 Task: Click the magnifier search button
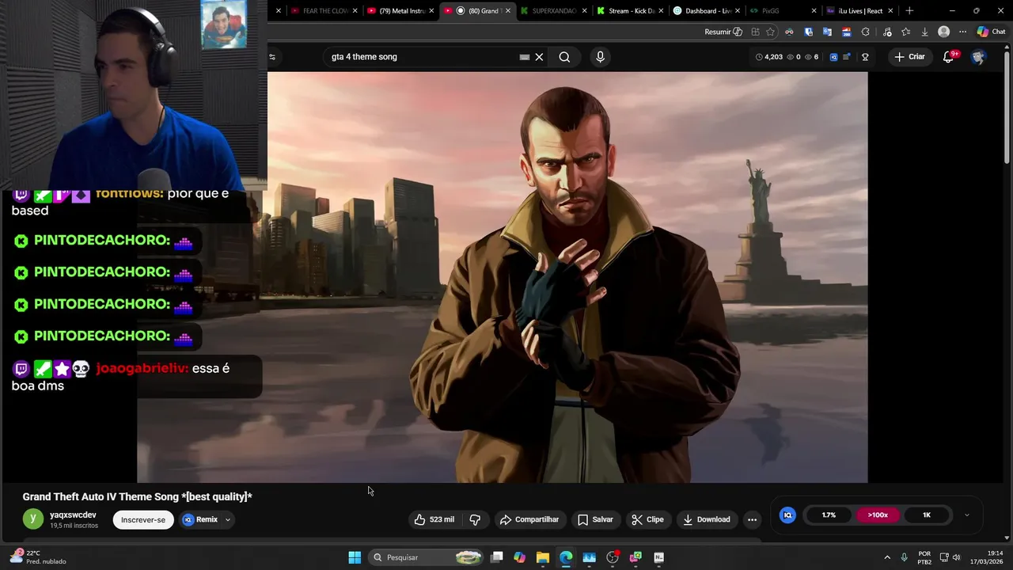point(564,57)
